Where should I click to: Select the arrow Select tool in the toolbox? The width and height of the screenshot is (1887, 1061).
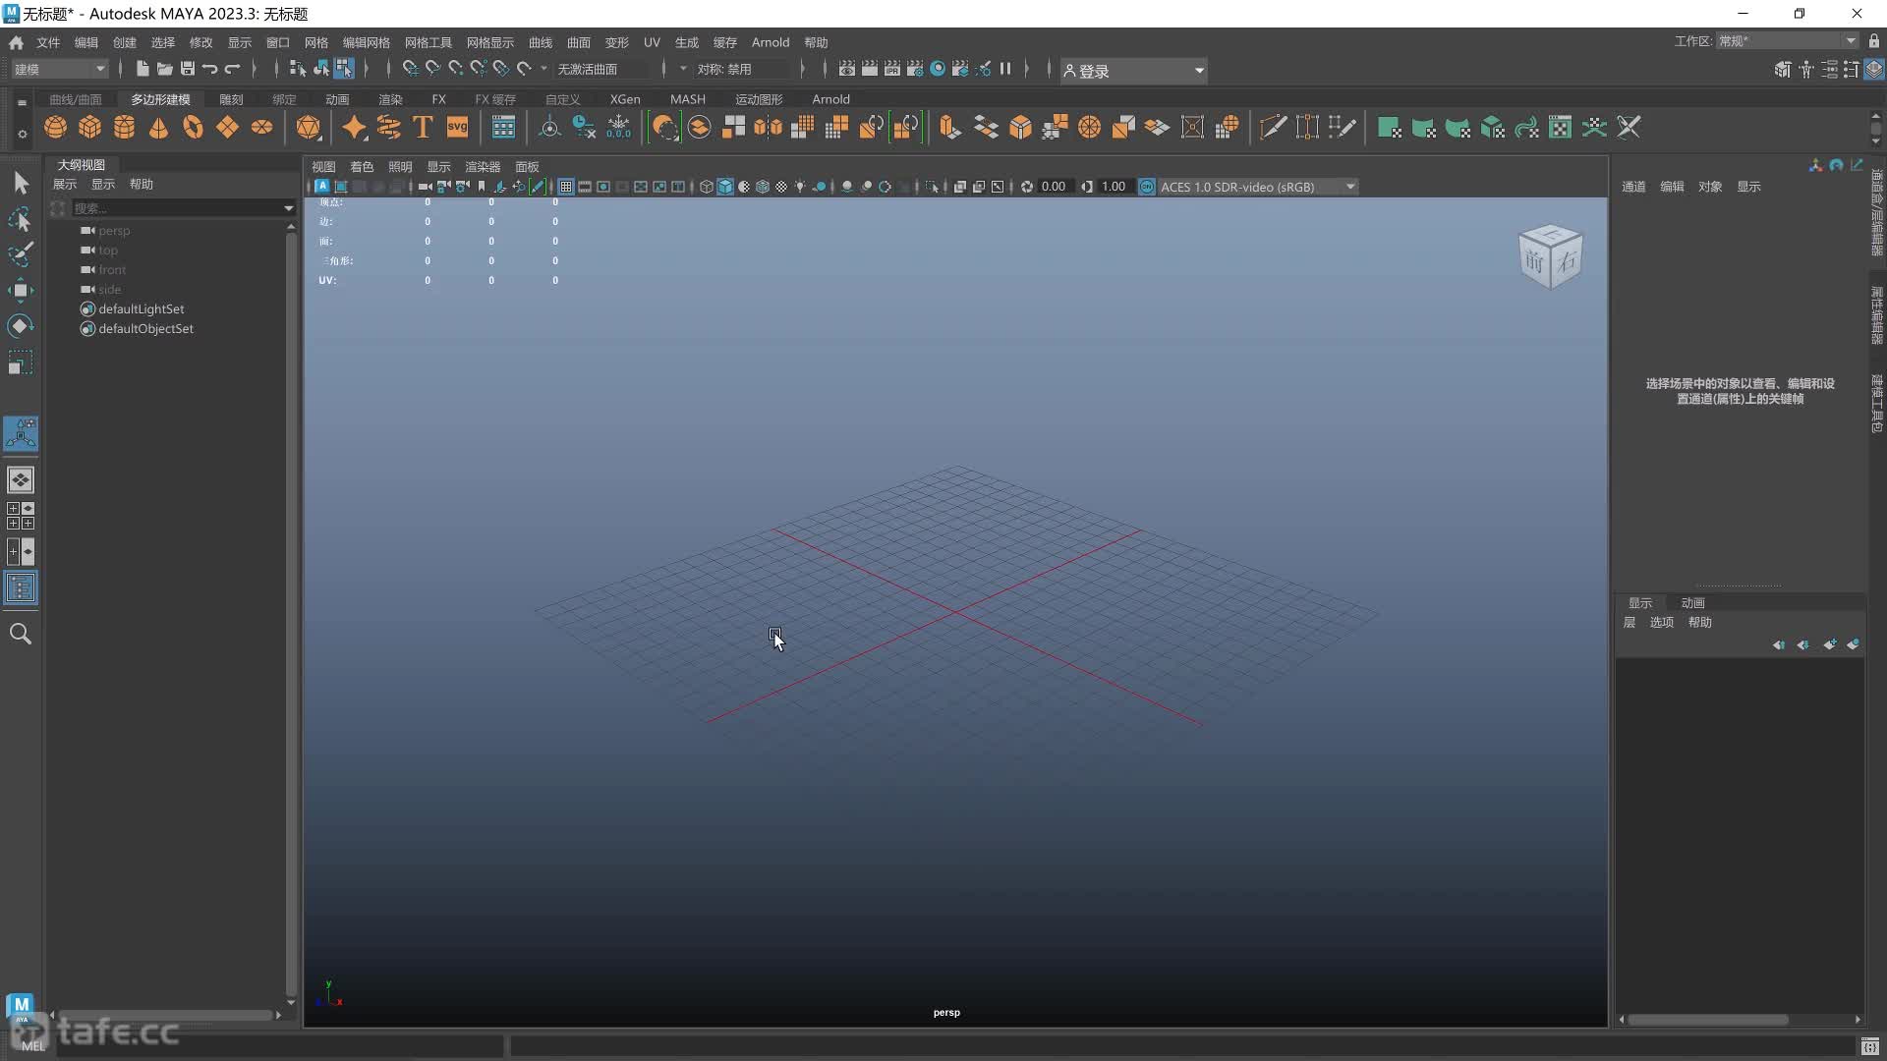pyautogui.click(x=21, y=183)
